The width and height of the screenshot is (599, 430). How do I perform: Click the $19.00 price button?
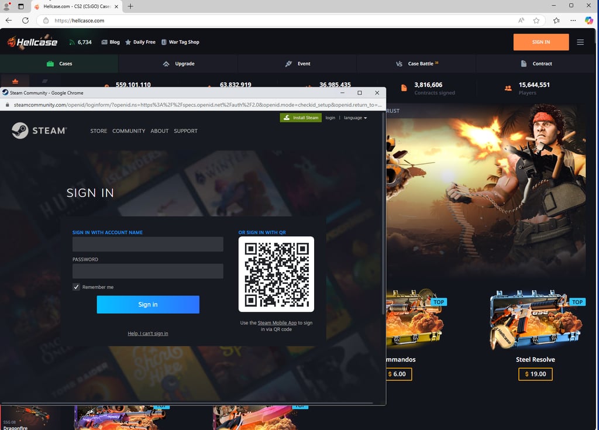coord(535,374)
